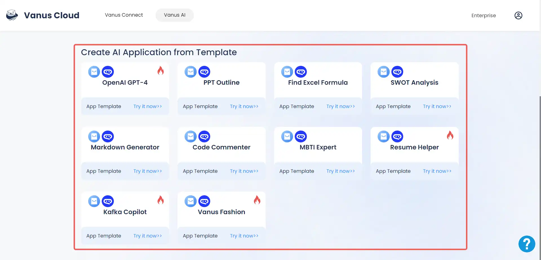Image resolution: width=541 pixels, height=260 pixels.
Task: Click the chatbot icon on Vanus Fashion card
Action: pyautogui.click(x=204, y=201)
